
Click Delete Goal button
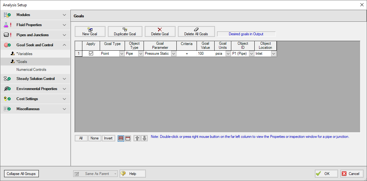(160, 31)
